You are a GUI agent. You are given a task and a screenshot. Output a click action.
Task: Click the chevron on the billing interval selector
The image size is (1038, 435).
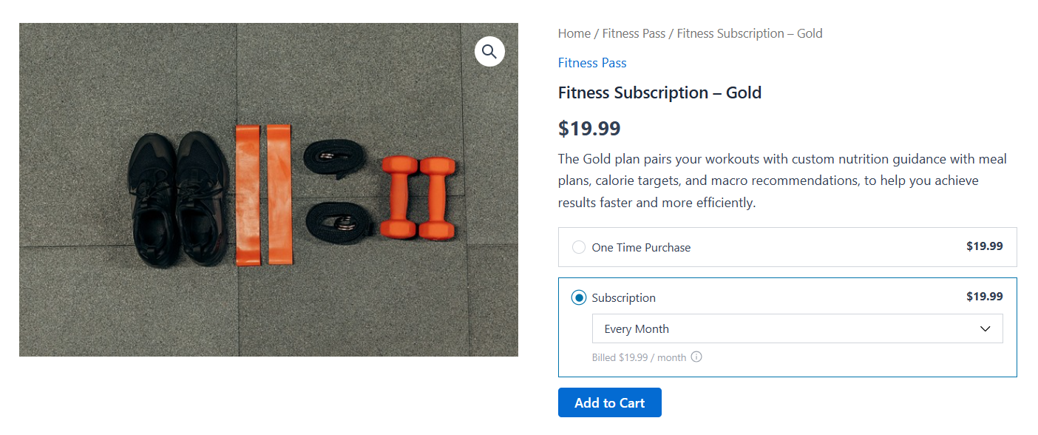click(985, 328)
